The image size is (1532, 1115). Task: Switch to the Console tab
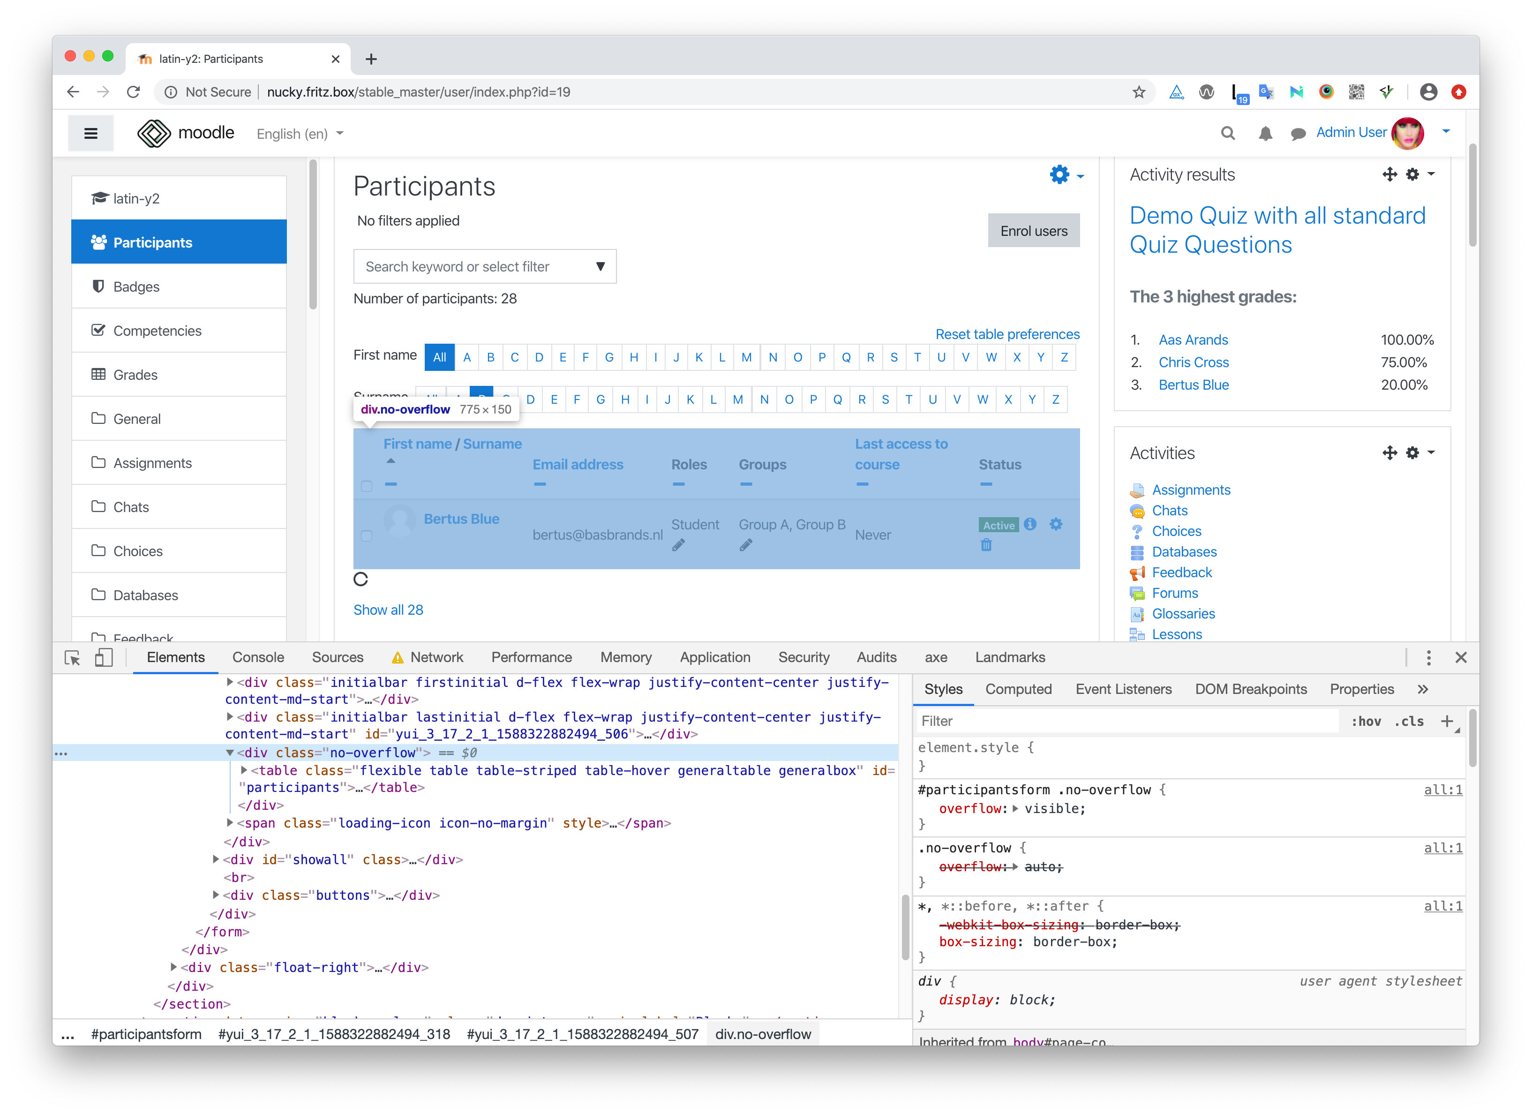[x=258, y=657]
